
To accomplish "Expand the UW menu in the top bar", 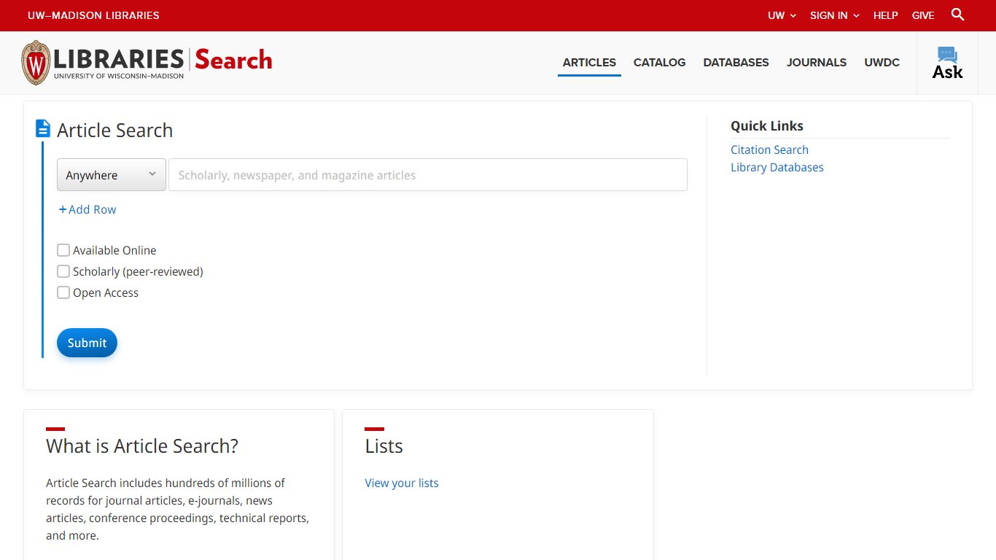I will pyautogui.click(x=782, y=15).
